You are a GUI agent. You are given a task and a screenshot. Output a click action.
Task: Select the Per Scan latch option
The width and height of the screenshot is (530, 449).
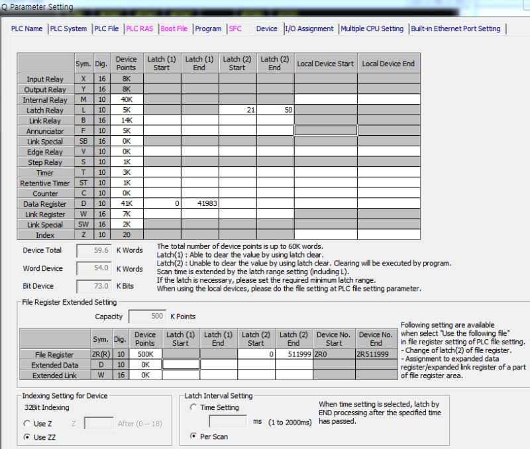194,436
